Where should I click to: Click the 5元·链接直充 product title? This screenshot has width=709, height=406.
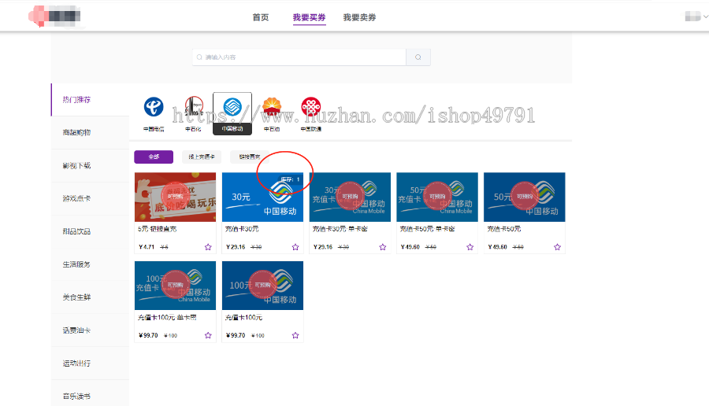tap(158, 230)
